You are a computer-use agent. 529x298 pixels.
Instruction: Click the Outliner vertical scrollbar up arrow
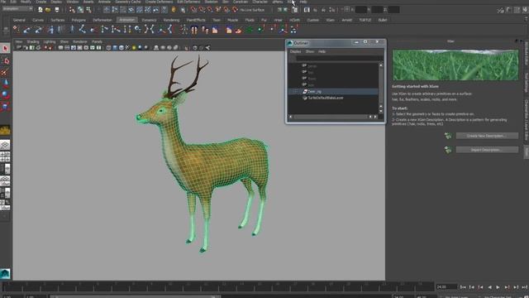tap(381, 65)
